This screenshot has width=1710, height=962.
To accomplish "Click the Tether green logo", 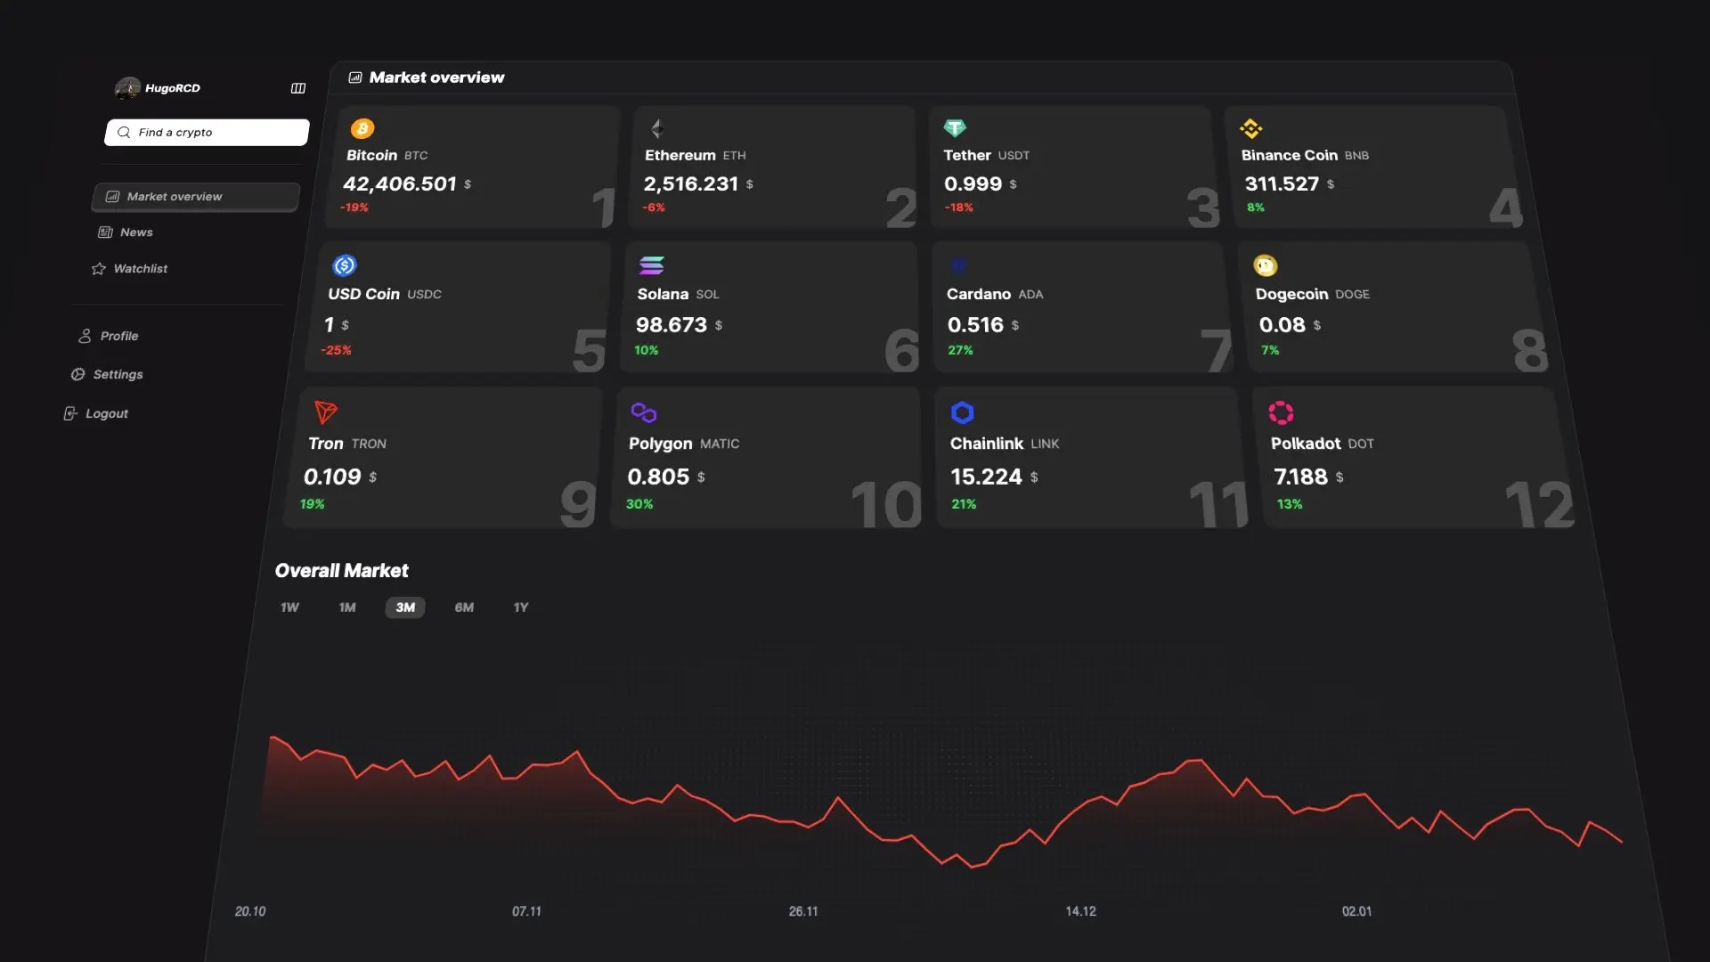I will tap(955, 128).
